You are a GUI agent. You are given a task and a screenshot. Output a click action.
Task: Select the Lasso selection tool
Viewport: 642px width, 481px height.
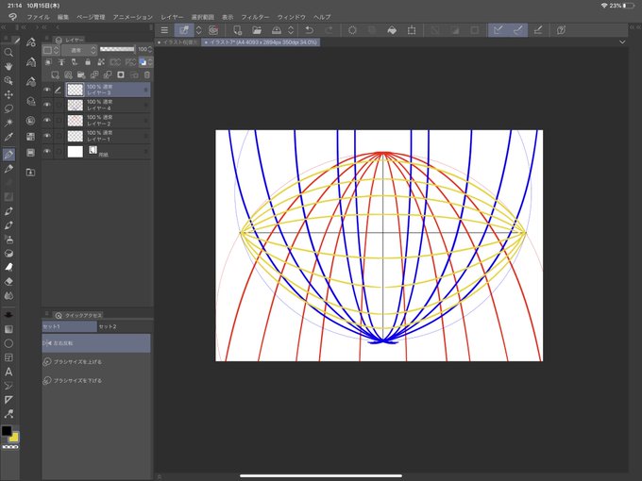click(8, 108)
